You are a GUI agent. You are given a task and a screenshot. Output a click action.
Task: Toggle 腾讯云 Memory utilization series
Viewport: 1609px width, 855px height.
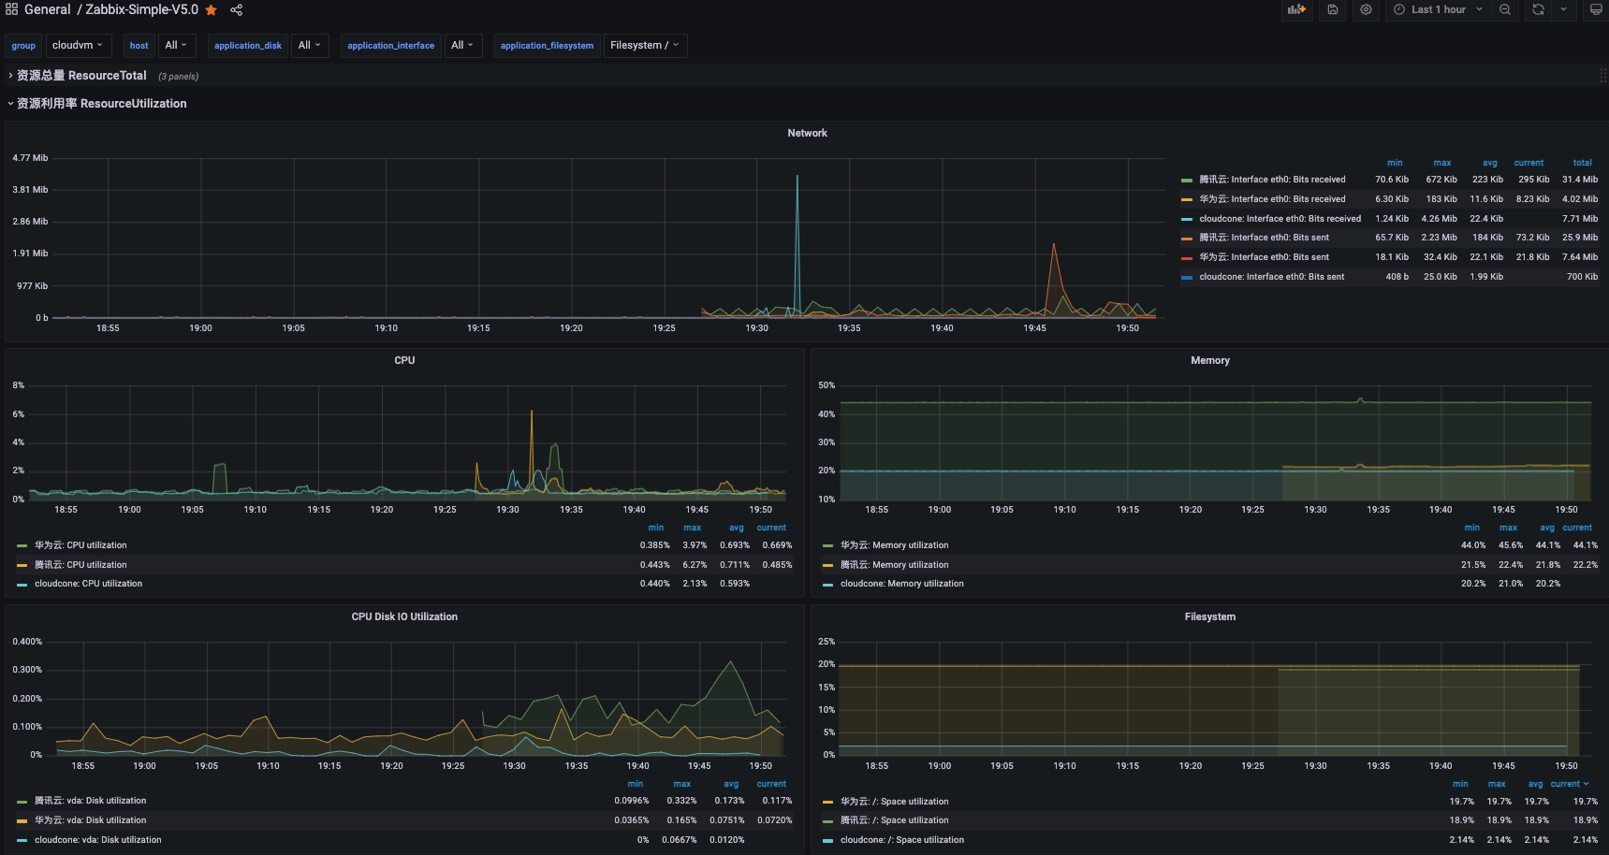pos(894,565)
